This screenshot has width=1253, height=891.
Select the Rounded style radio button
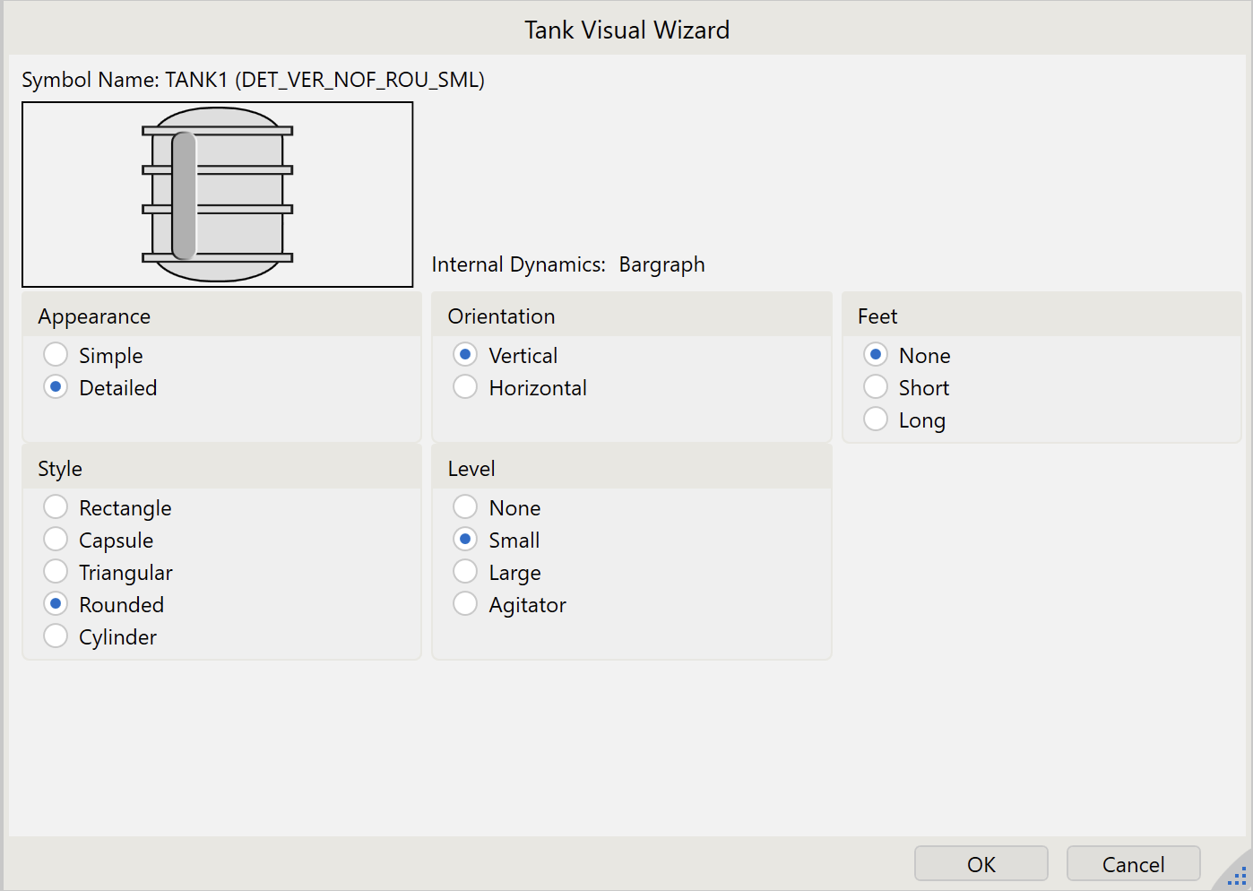pyautogui.click(x=56, y=604)
